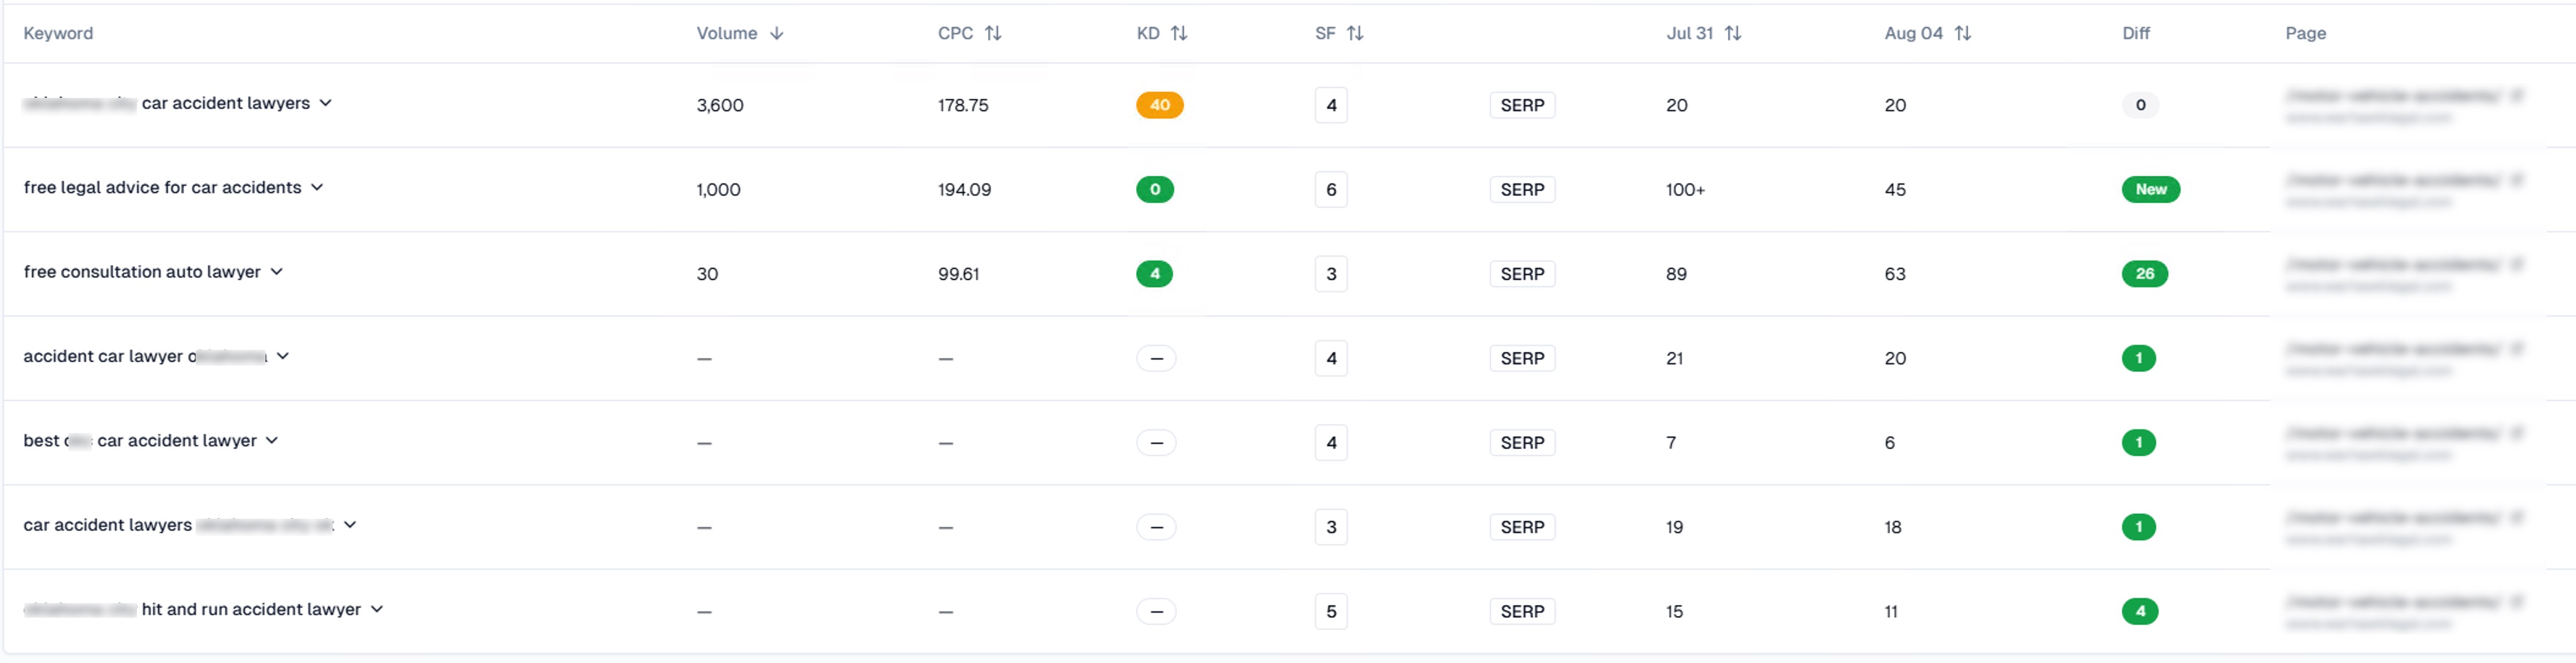Open SERP for the first keyword row
The image size is (2576, 663).
[1522, 104]
